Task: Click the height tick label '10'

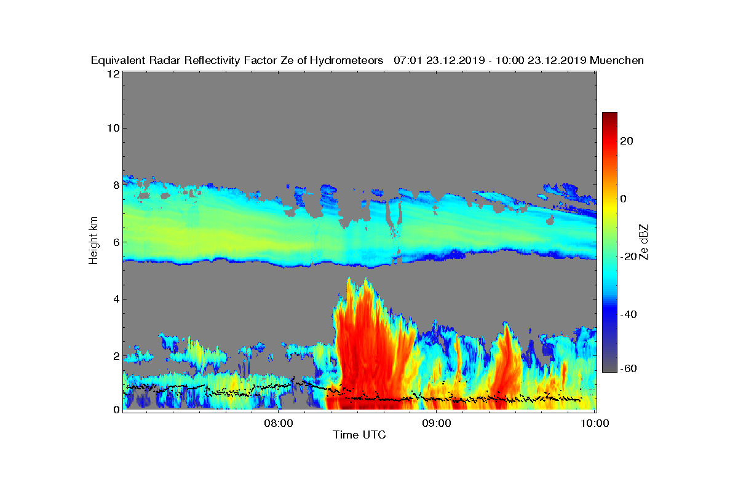Action: (x=113, y=128)
